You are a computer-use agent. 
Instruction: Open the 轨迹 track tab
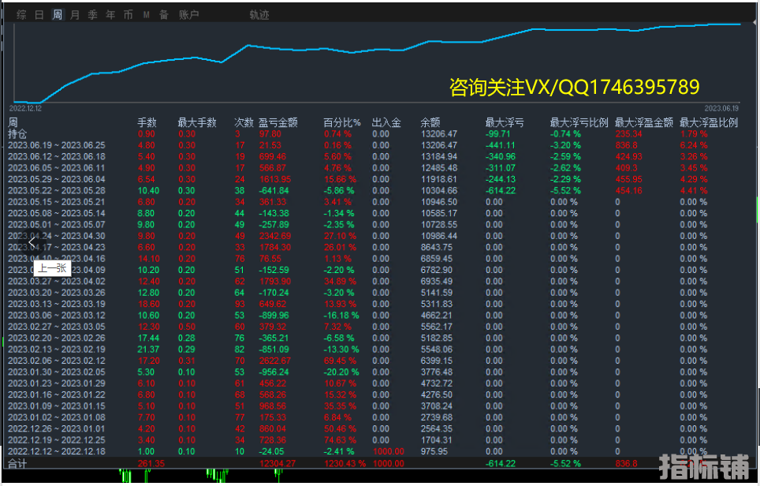click(259, 15)
